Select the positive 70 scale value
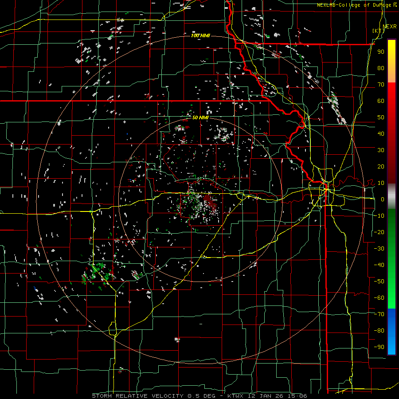399x399 pixels. (381, 85)
